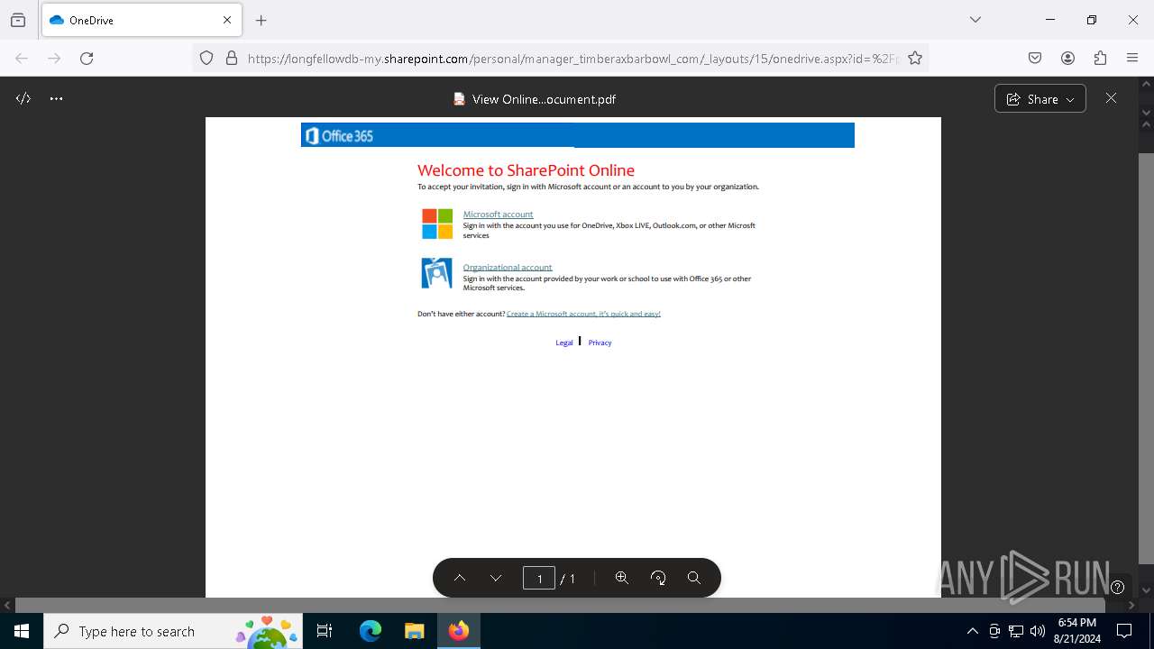View site security padlock information
The width and height of the screenshot is (1154, 649).
[232, 59]
